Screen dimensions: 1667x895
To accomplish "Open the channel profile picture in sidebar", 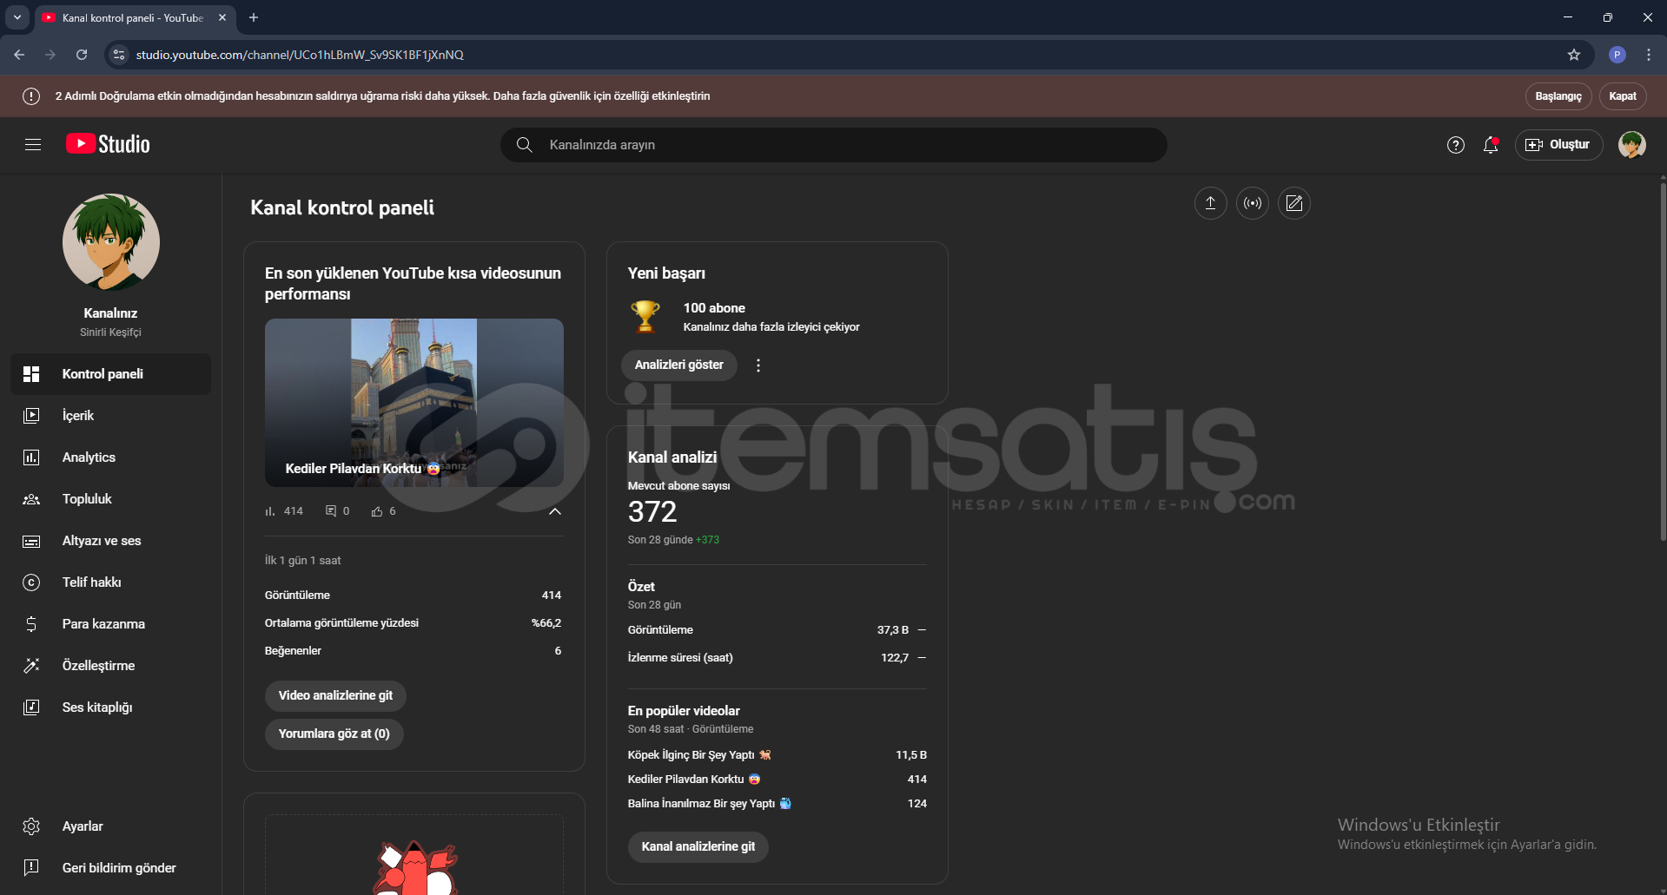I will 111,242.
